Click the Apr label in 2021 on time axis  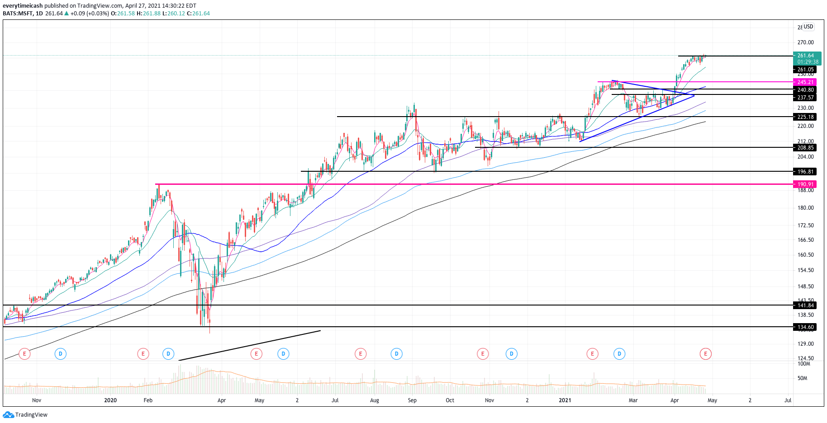coord(675,400)
